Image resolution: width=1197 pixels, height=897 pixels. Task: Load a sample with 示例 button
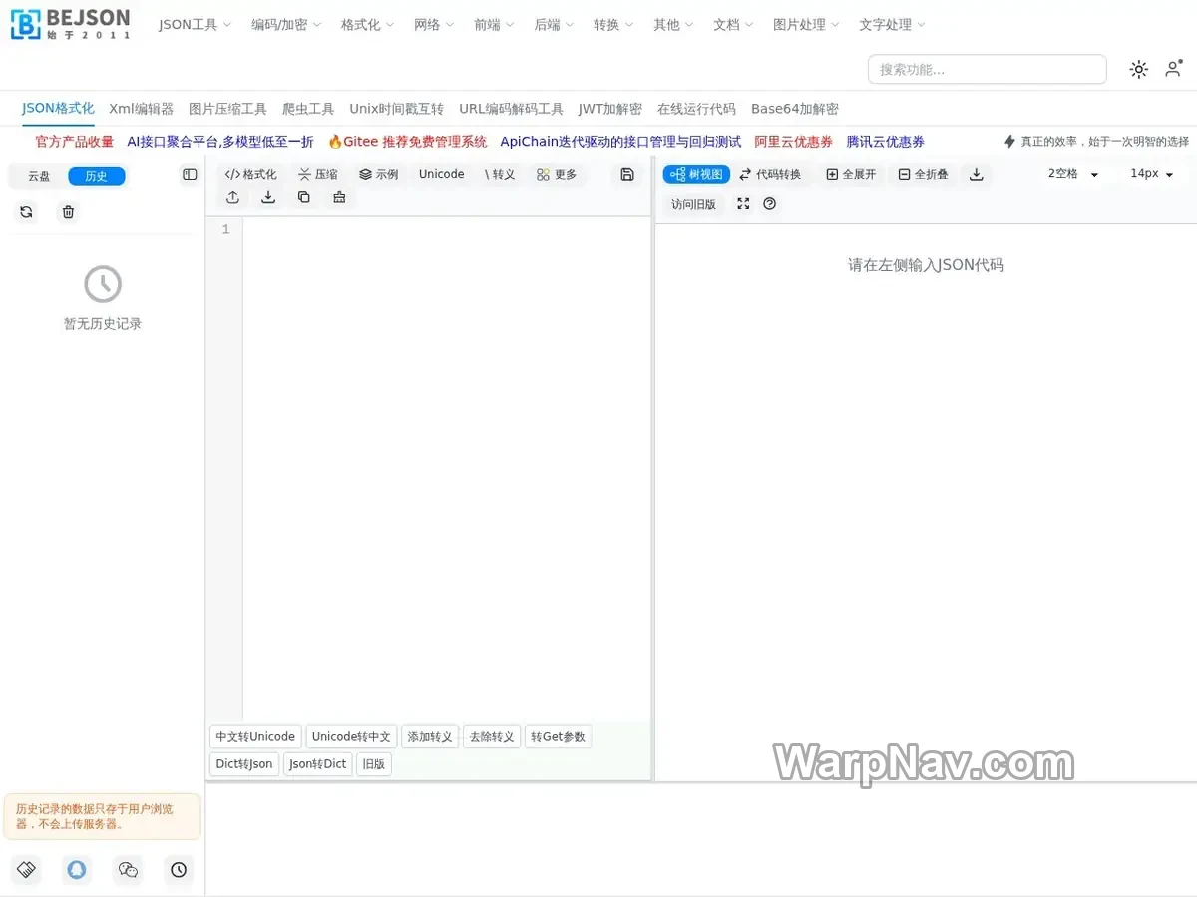coord(379,174)
